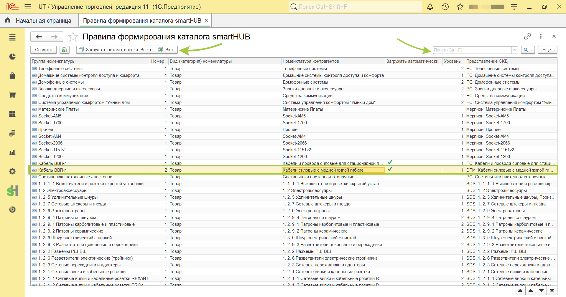The height and width of the screenshot is (297, 566).
Task: Click Представление СКД column header
Action: tap(511, 61)
